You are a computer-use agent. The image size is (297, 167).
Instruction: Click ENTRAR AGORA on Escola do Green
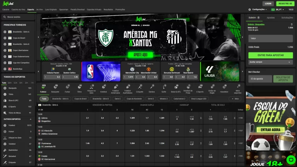pos(270,130)
